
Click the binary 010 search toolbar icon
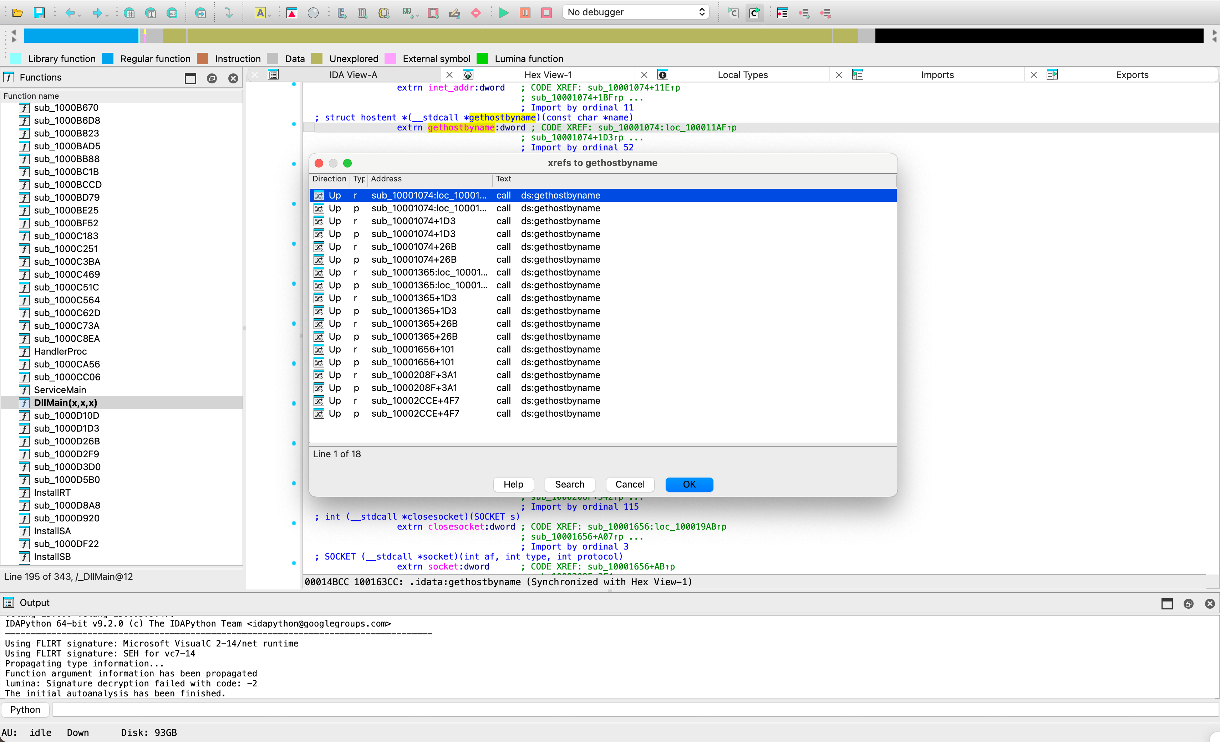click(172, 13)
